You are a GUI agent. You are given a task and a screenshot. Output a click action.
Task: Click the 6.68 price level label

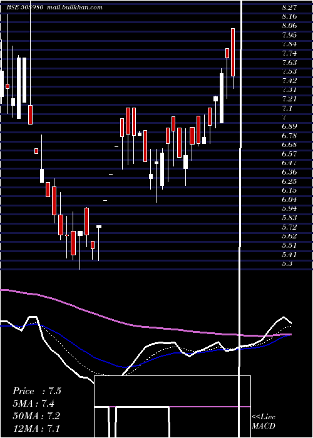[x=289, y=145]
